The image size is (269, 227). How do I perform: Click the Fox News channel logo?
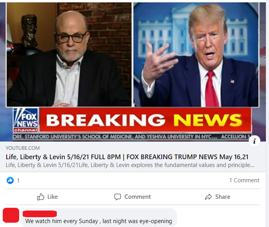click(26, 120)
